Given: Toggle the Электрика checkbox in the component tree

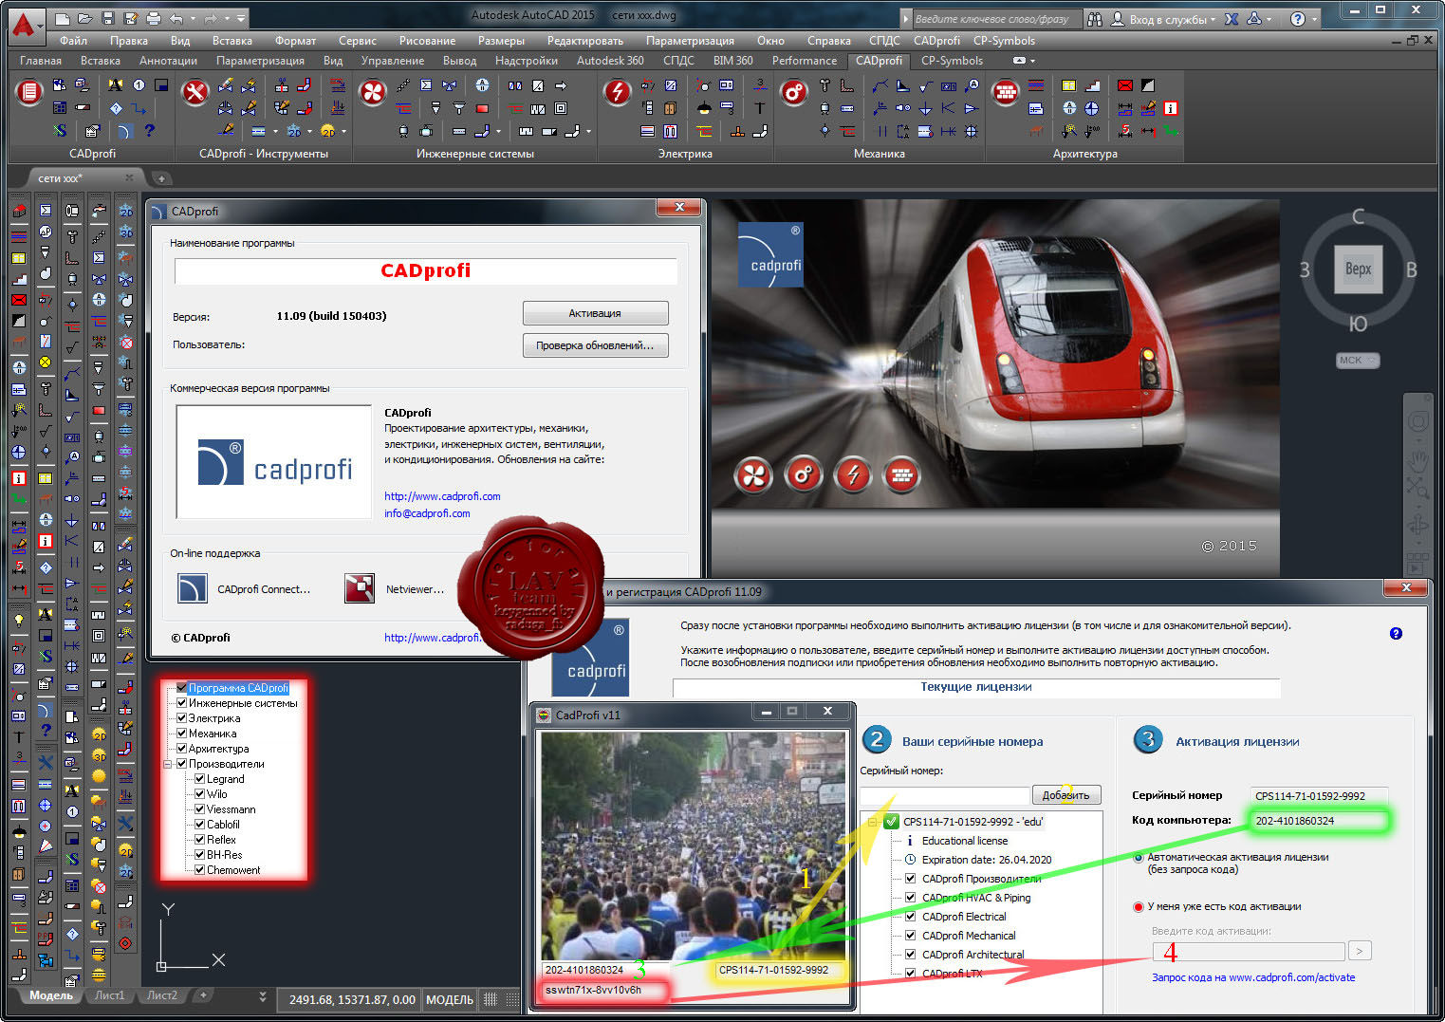Looking at the screenshot, I should click(181, 718).
